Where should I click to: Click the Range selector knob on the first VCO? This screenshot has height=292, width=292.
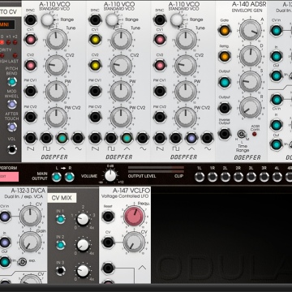pos(47,19)
